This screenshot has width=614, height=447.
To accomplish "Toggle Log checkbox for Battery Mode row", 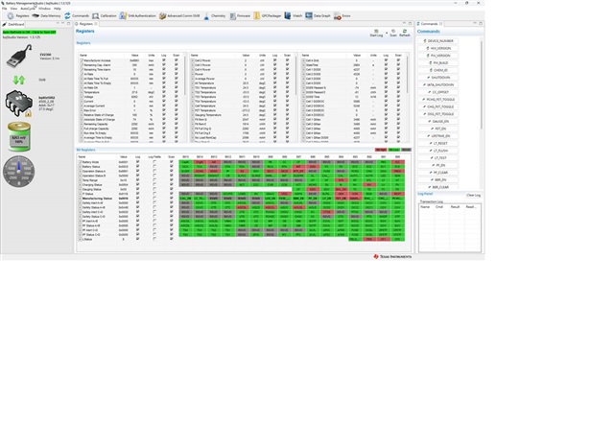I will (137, 162).
